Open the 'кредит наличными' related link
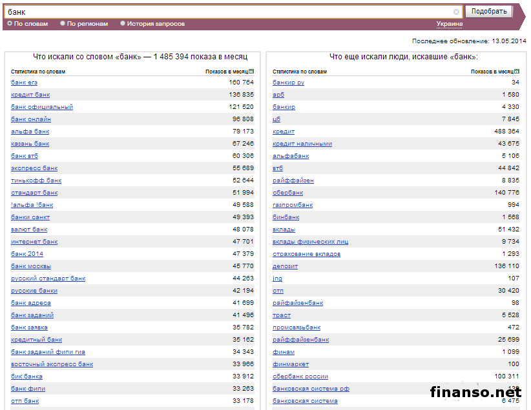This screenshot has height=410, width=531. pyautogui.click(x=302, y=144)
